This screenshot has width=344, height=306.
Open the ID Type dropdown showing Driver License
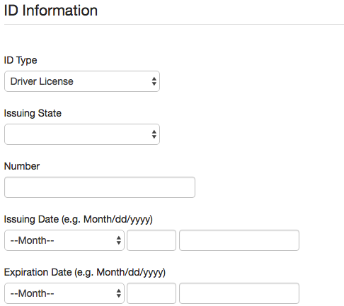[x=82, y=81]
